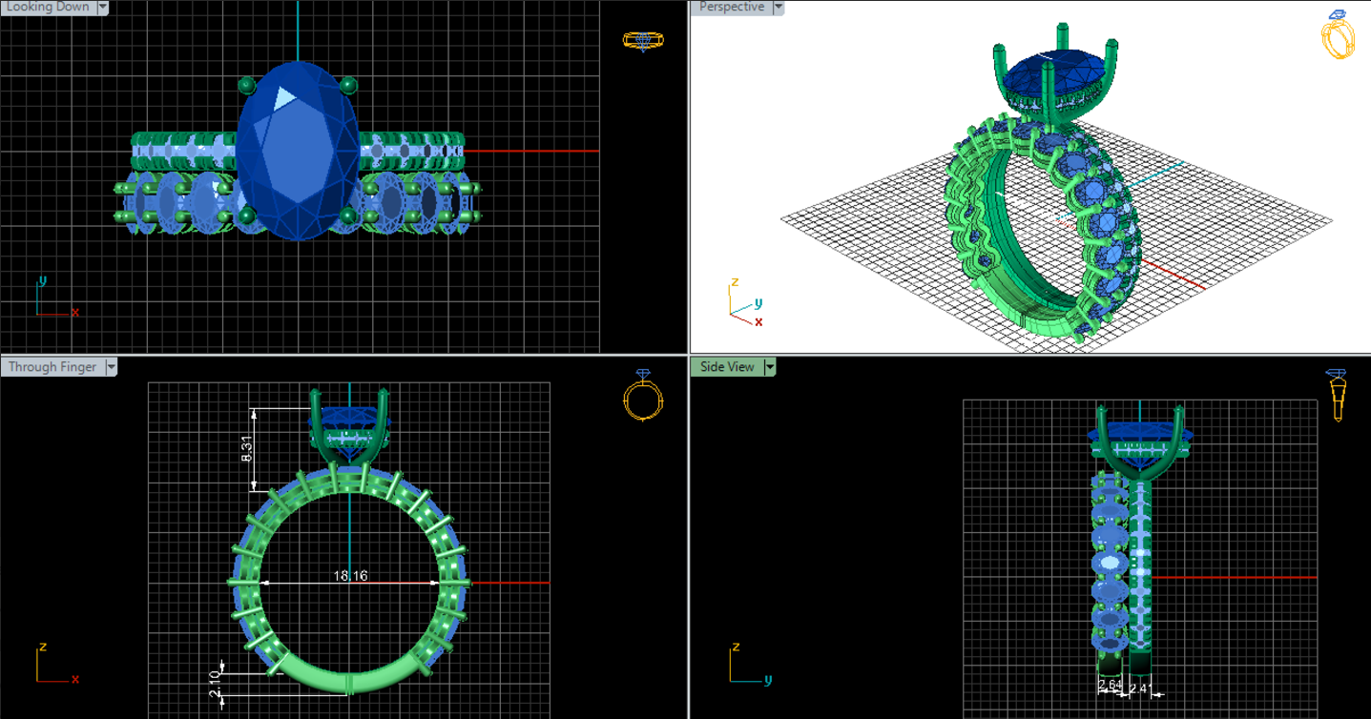This screenshot has height=719, width=1371.
Task: Click the ZX axis gizmo in Through Finger viewport
Action: coord(53,666)
